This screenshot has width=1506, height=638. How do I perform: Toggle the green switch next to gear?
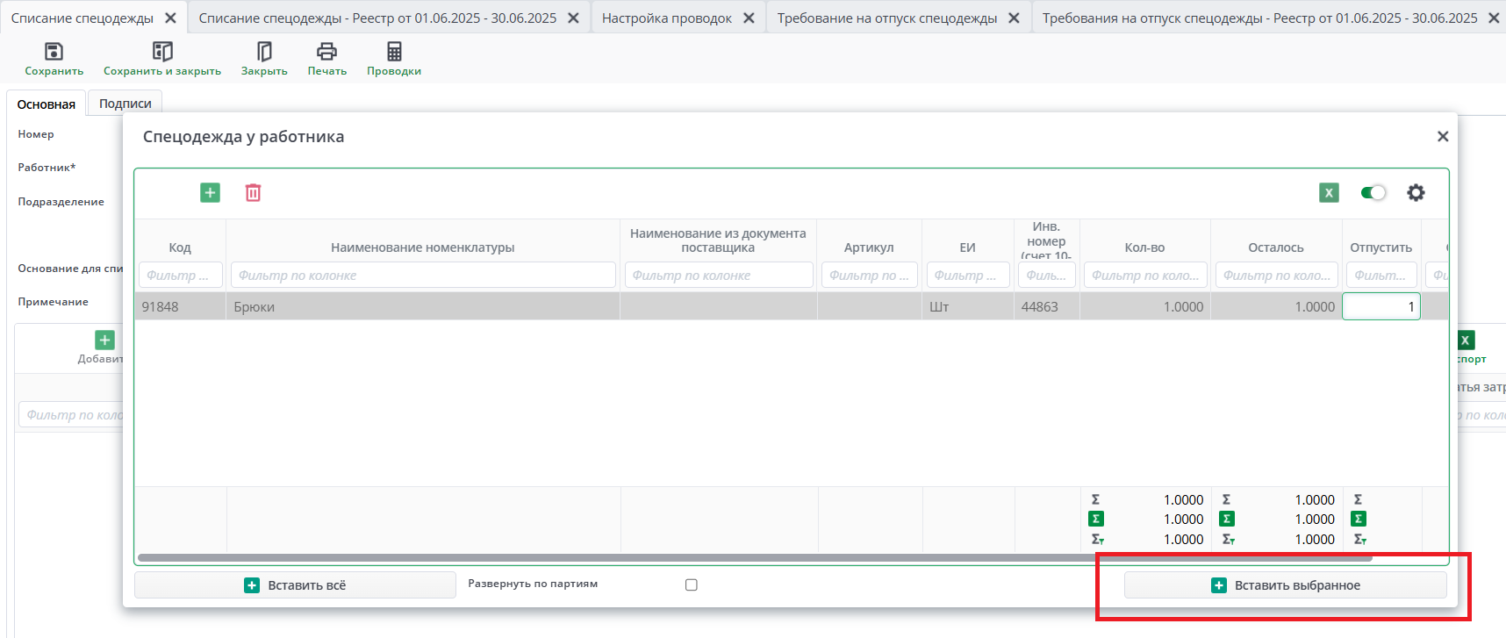click(1373, 192)
